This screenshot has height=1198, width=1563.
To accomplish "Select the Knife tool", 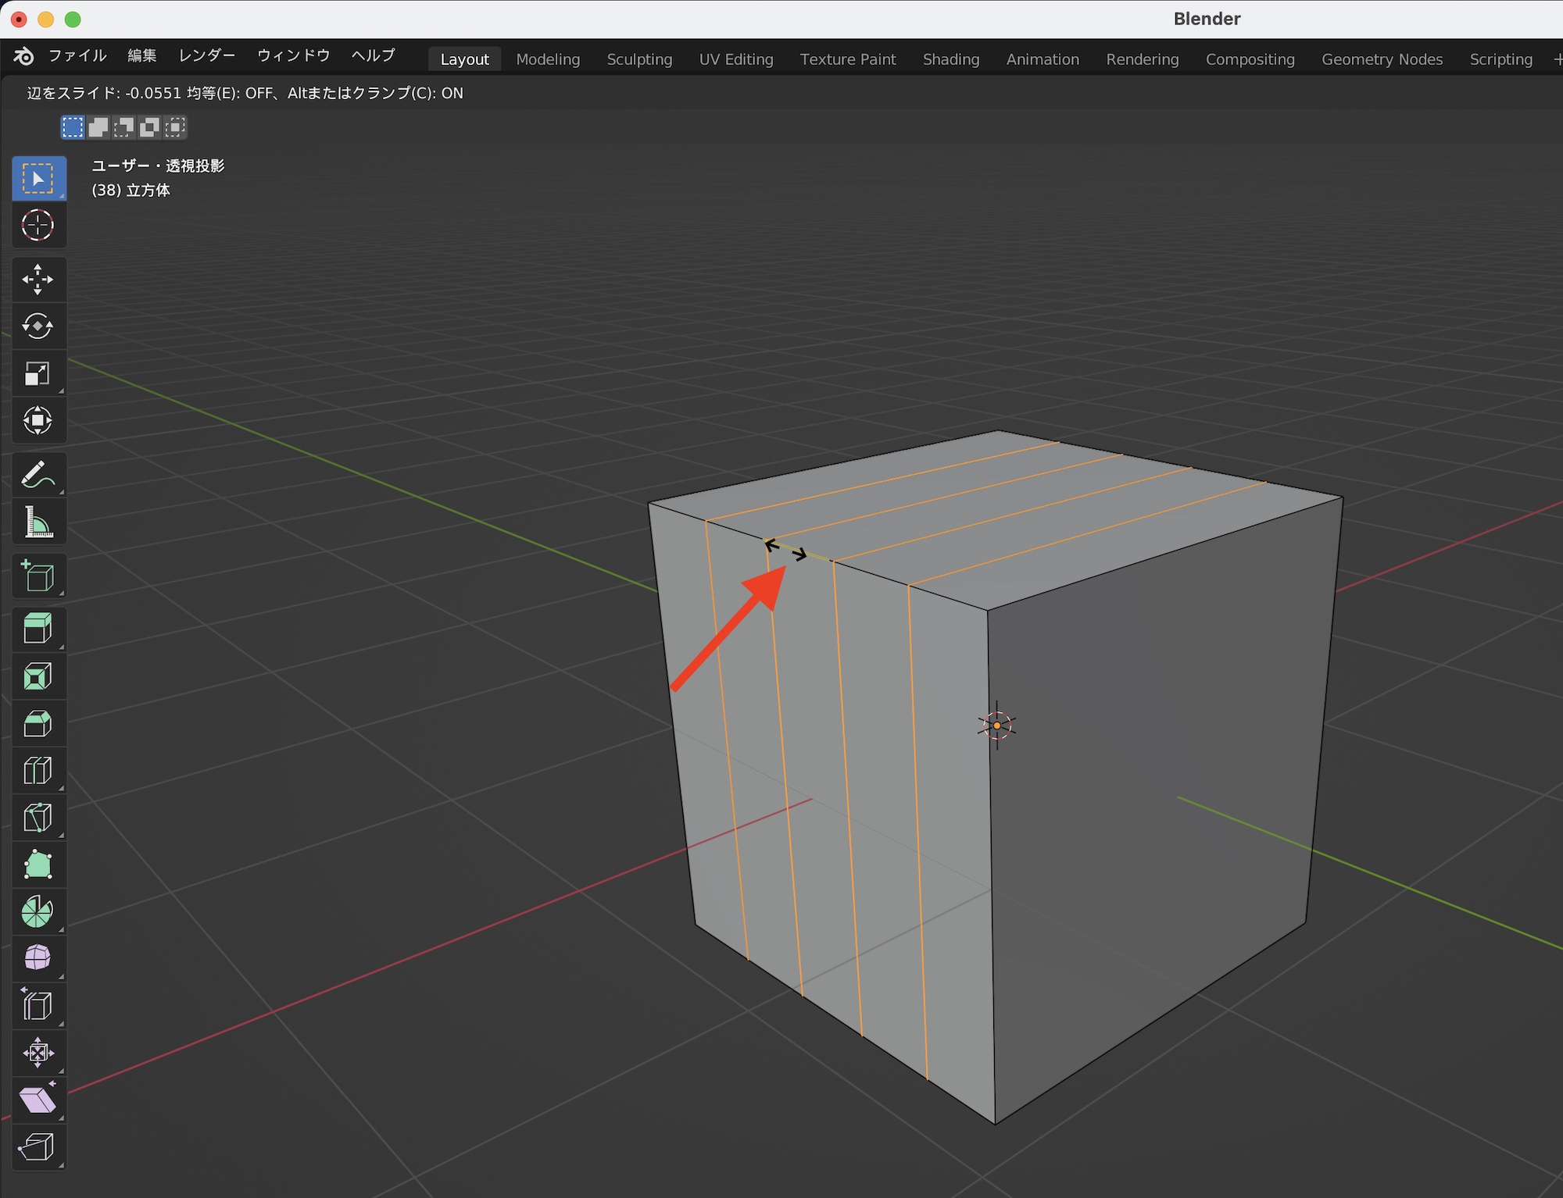I will (x=38, y=818).
